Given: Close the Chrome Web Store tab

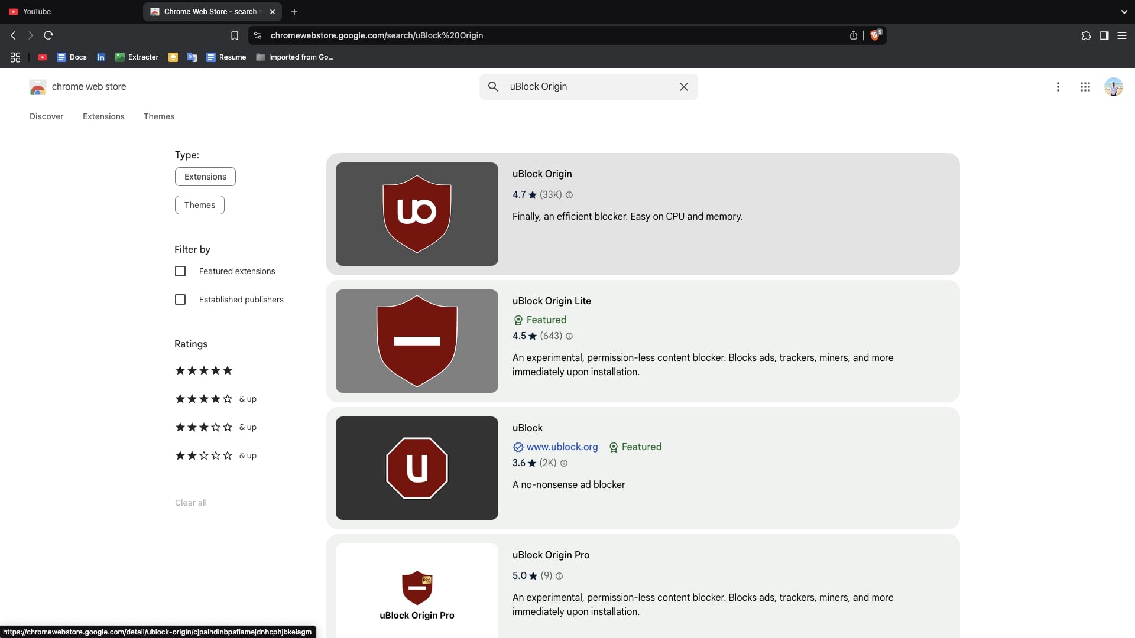Looking at the screenshot, I should coord(273,12).
